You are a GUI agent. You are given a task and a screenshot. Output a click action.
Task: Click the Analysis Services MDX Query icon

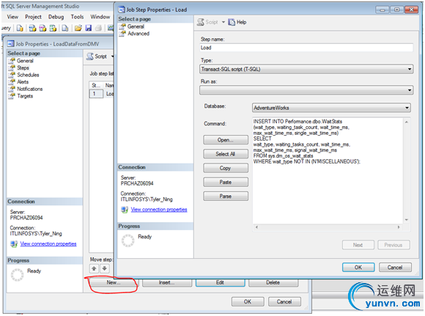(32, 28)
